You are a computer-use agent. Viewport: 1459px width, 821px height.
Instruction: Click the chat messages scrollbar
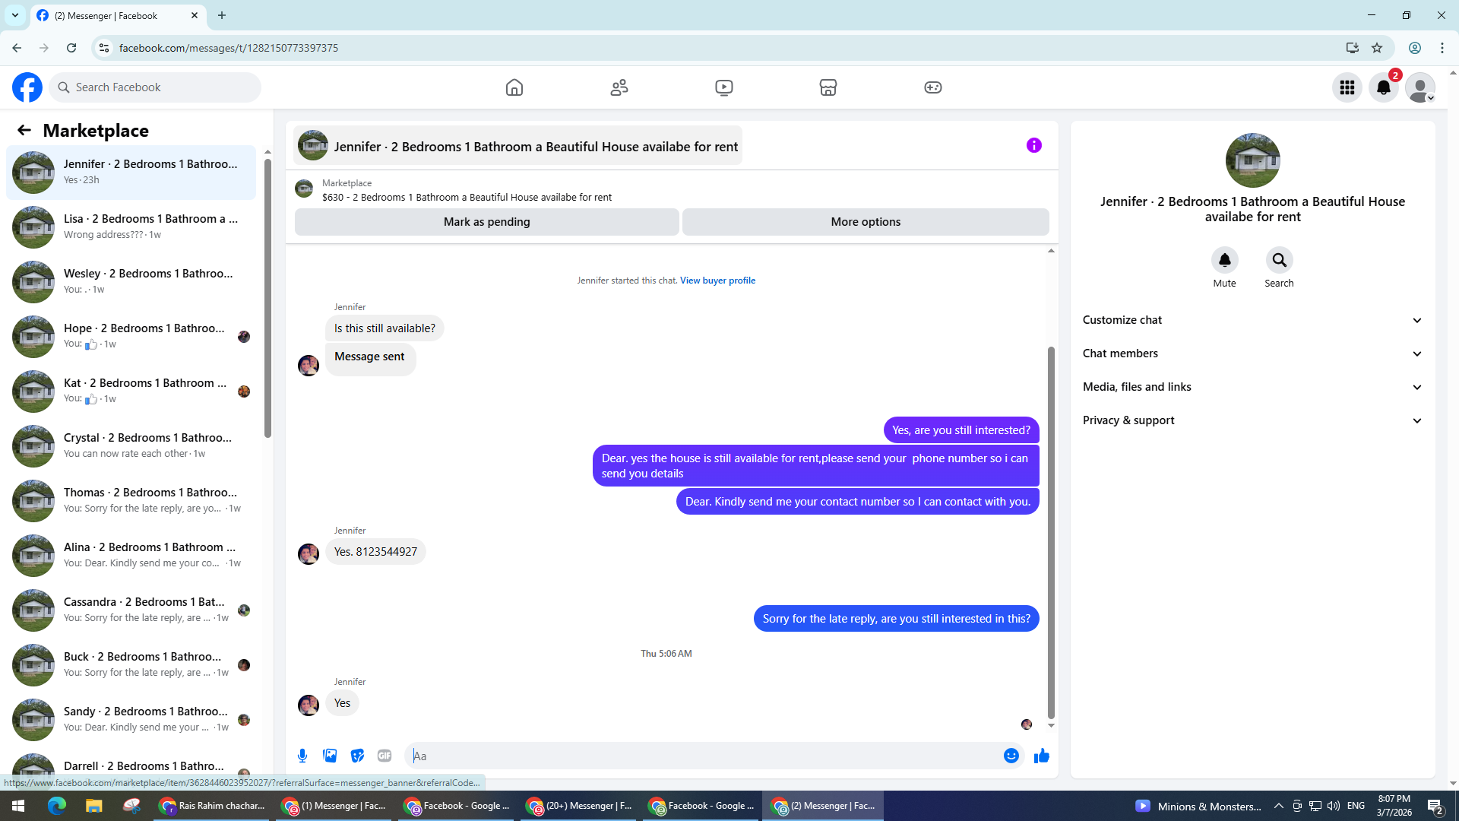pos(1051,532)
